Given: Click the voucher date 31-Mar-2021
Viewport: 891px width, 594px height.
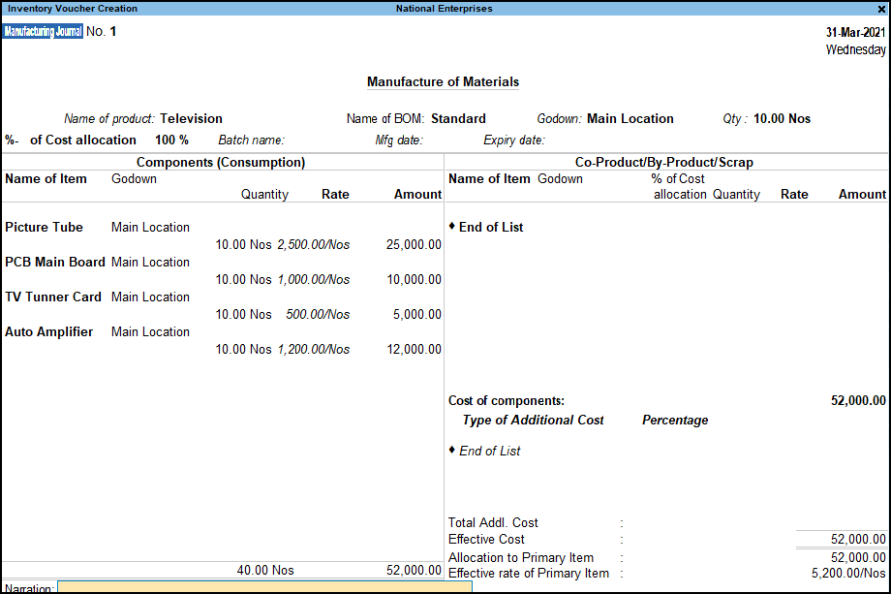Looking at the screenshot, I should coord(855,32).
